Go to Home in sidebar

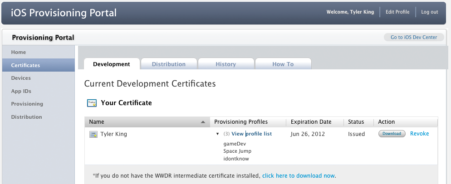(x=19, y=52)
